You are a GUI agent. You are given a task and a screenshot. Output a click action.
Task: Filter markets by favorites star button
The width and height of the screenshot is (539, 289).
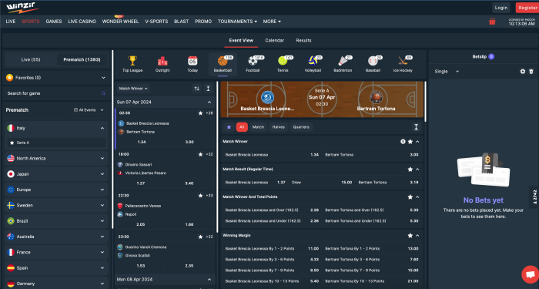click(x=229, y=127)
